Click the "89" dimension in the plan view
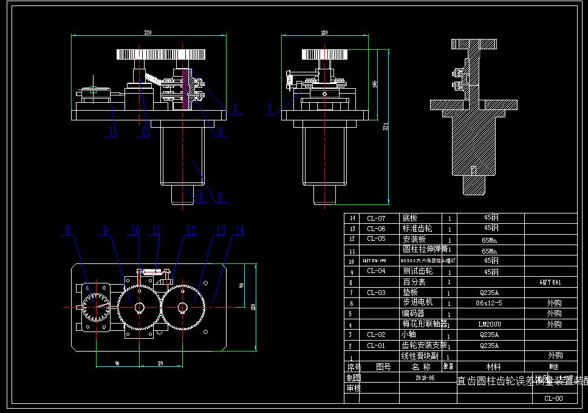This screenshot has width=588, height=413. click(x=160, y=364)
